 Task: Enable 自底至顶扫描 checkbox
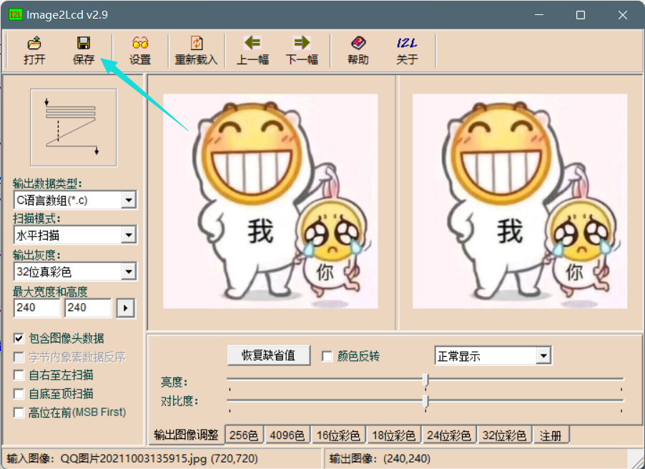click(19, 394)
